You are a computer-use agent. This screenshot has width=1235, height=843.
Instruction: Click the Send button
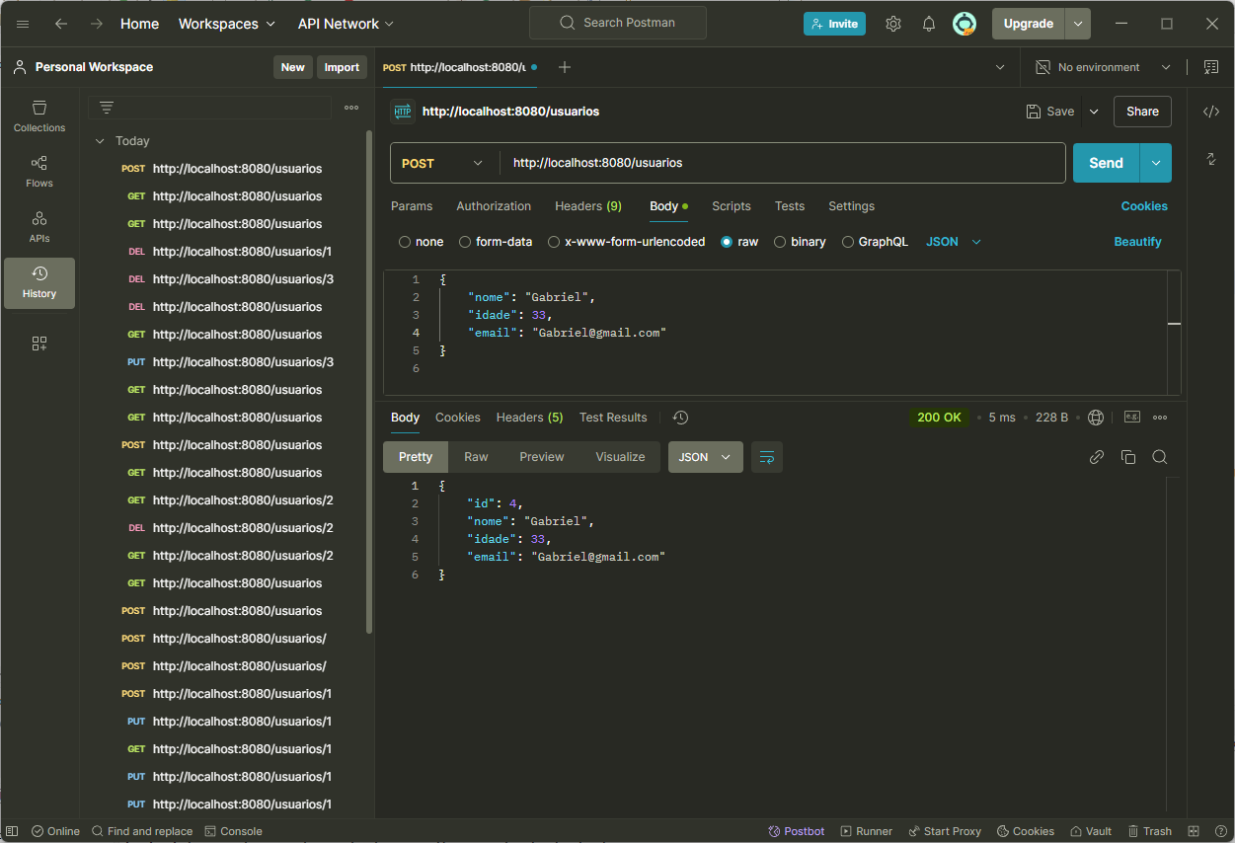point(1106,164)
